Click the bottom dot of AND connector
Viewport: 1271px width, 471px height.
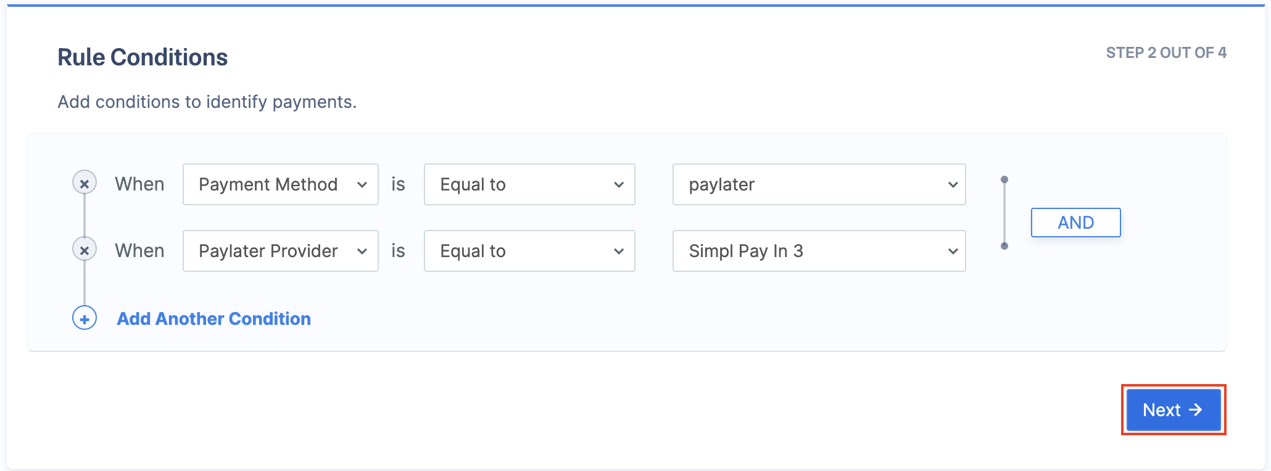[x=1004, y=246]
